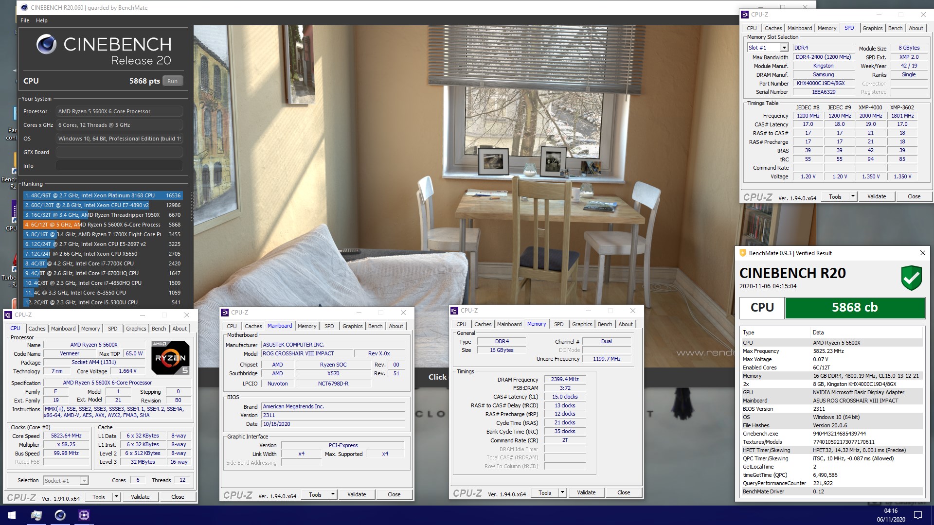Open Tools dropdown arrow in Mainboard window

tap(333, 495)
